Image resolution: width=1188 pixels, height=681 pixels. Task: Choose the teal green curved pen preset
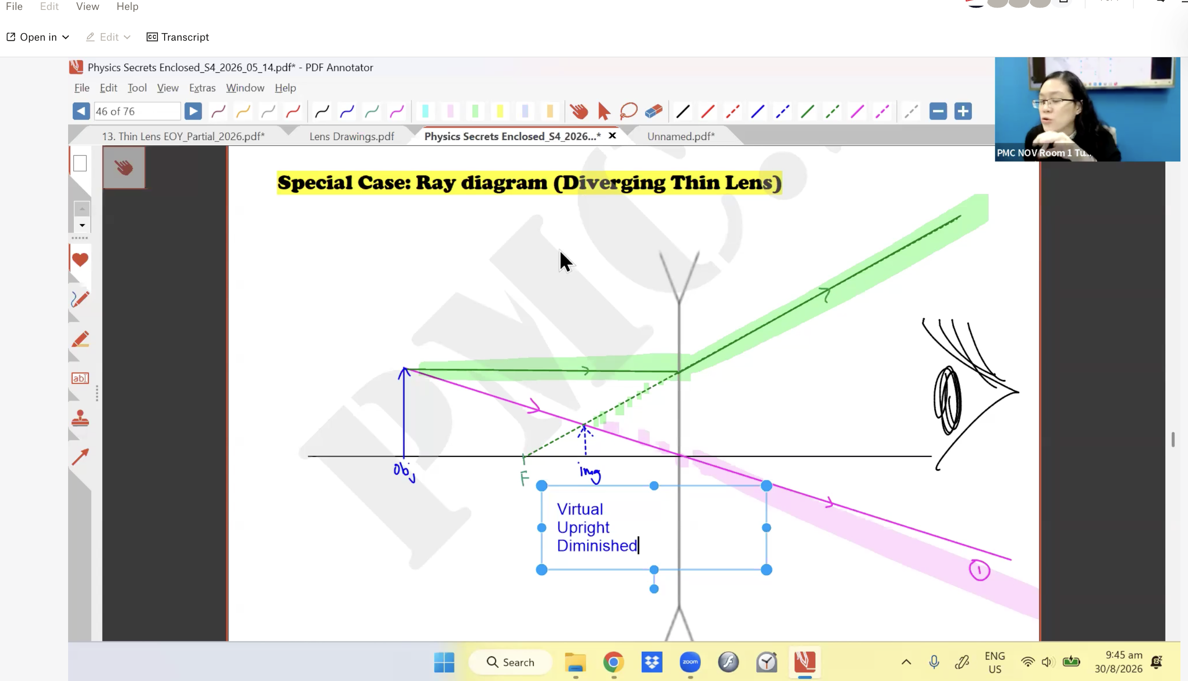coord(372,112)
